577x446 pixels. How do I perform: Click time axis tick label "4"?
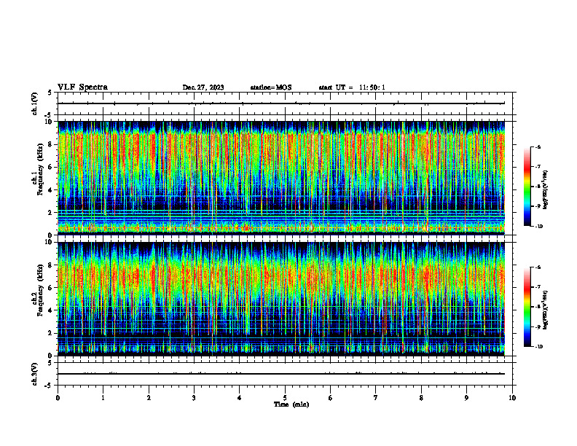click(x=240, y=398)
